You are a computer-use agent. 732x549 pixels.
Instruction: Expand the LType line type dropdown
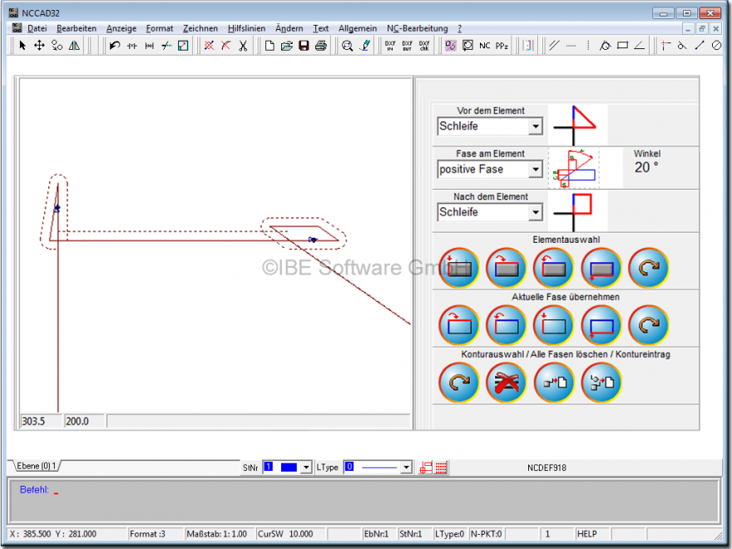(x=407, y=467)
